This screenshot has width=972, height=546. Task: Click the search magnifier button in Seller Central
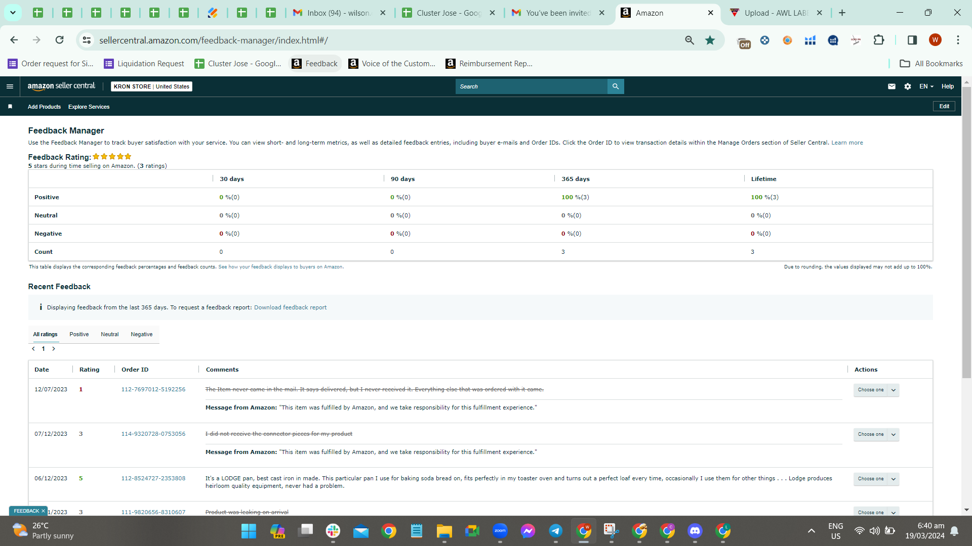616,86
